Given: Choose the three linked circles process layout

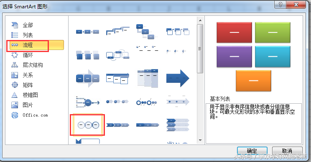Looking at the screenshot, I should click(88, 125).
